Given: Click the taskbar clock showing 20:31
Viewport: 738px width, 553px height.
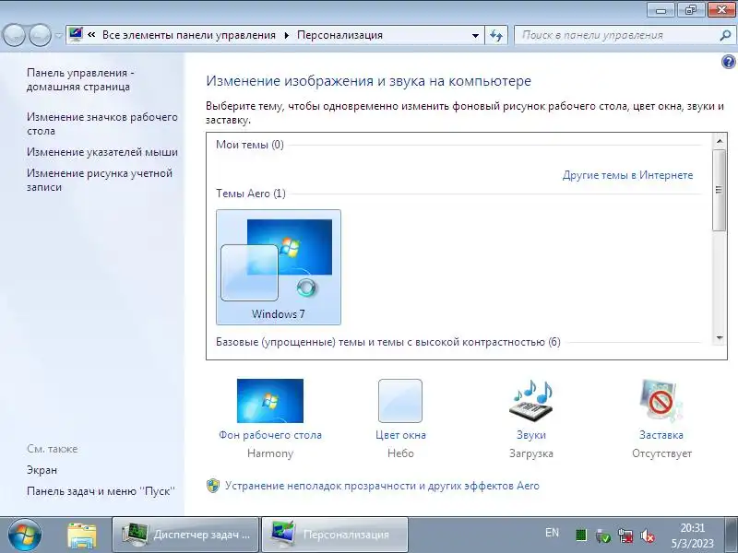Looking at the screenshot, I should click(x=693, y=535).
